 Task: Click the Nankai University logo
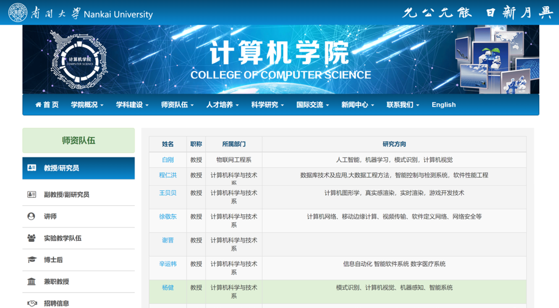[x=19, y=13]
